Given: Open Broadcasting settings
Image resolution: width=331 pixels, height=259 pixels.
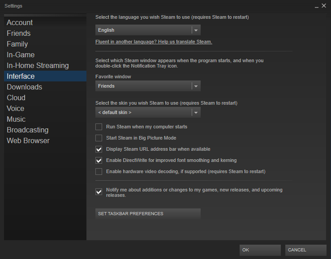Looking at the screenshot, I should click(x=45, y=130).
